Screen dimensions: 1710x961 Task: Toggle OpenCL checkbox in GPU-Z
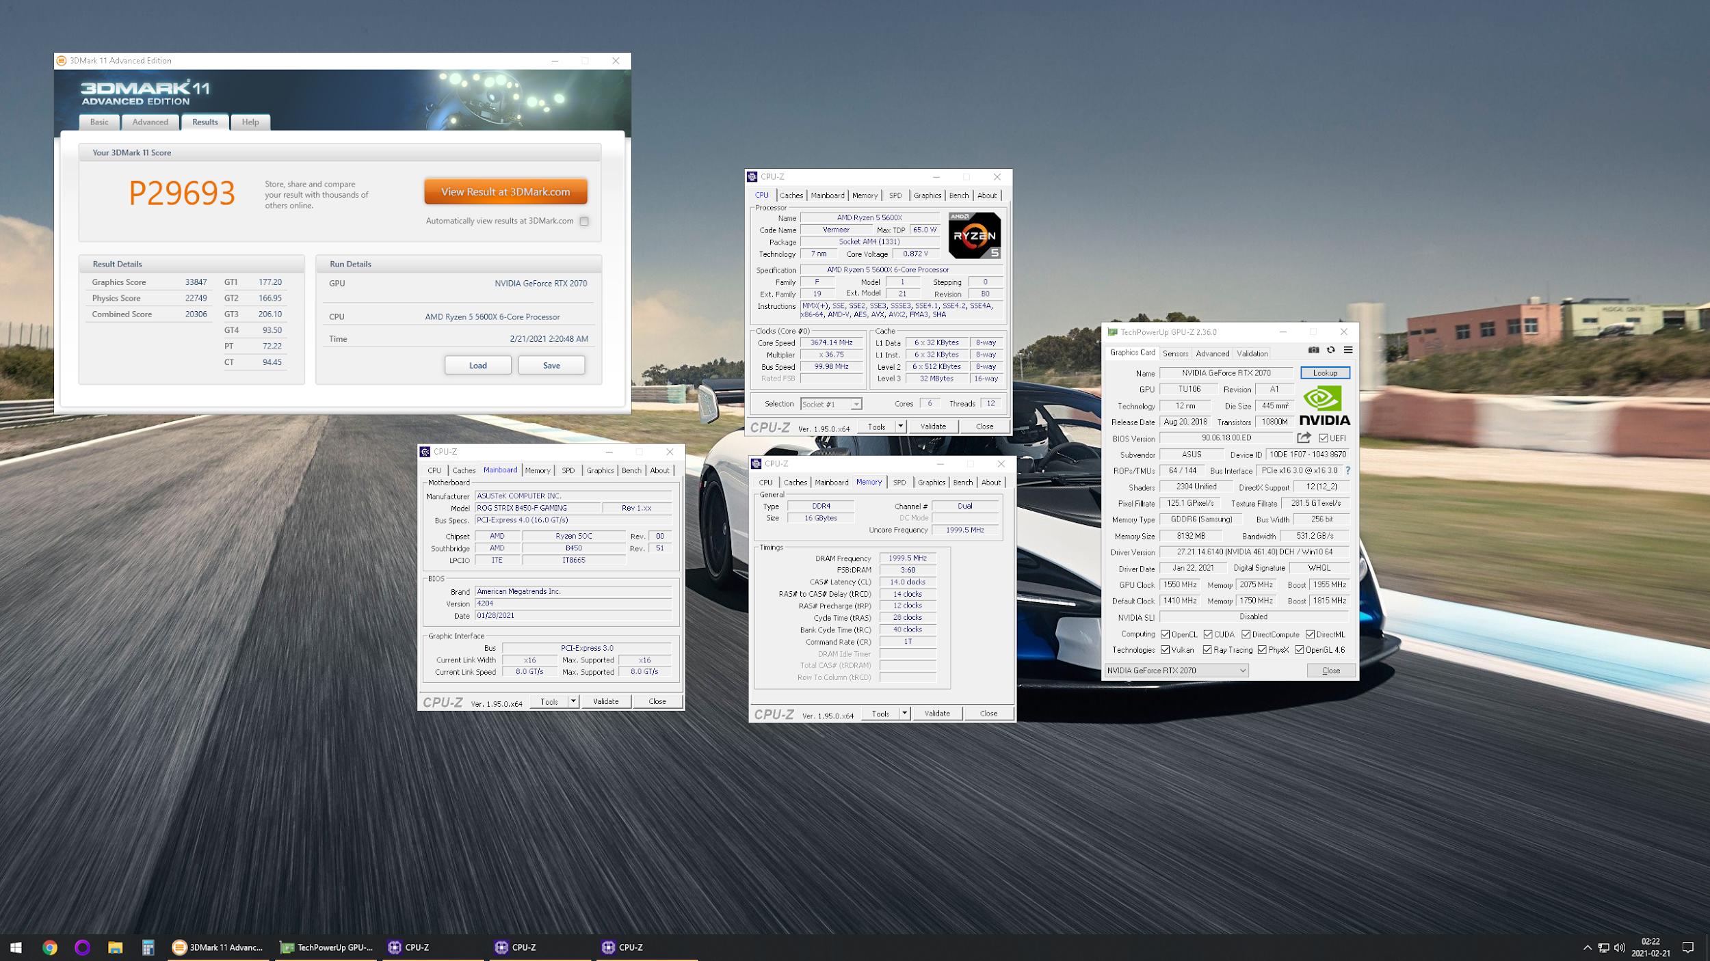[1165, 634]
